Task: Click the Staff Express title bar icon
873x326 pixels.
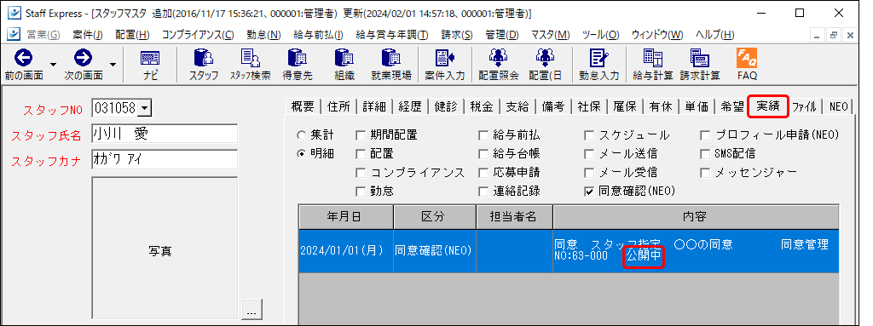Action: [x=15, y=13]
